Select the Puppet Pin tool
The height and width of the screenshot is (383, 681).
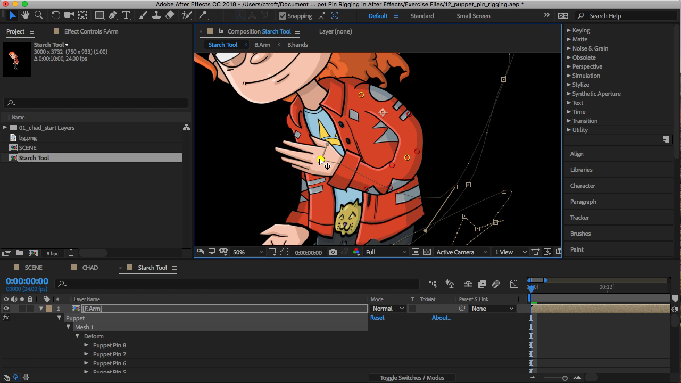(x=203, y=15)
